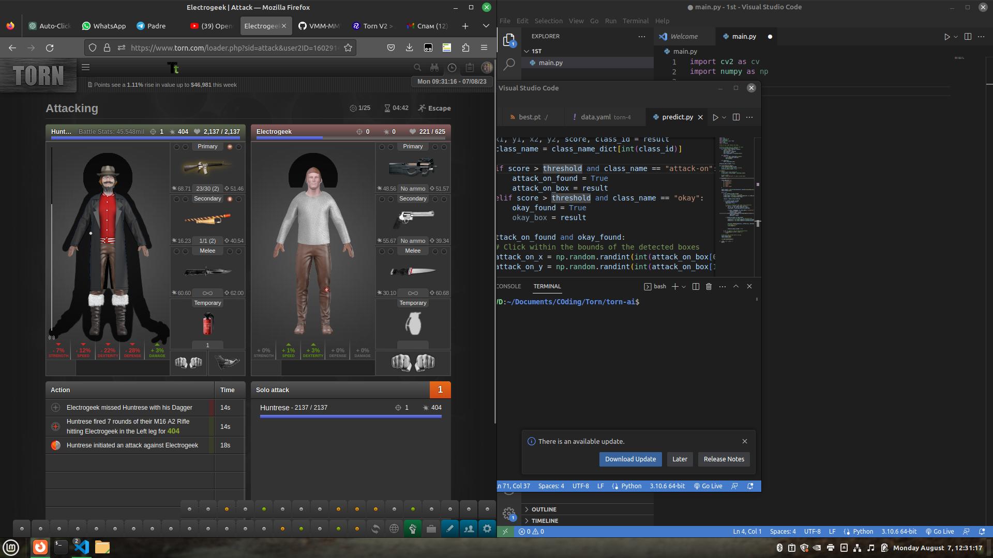Open the Terminal menu in VS Code
993x558 pixels.
pos(634,21)
